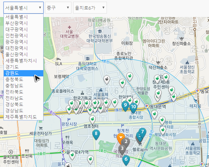Click the 서울대학교병원 hospital cross icon
This screenshot has width=209, height=167.
(x=69, y=27)
